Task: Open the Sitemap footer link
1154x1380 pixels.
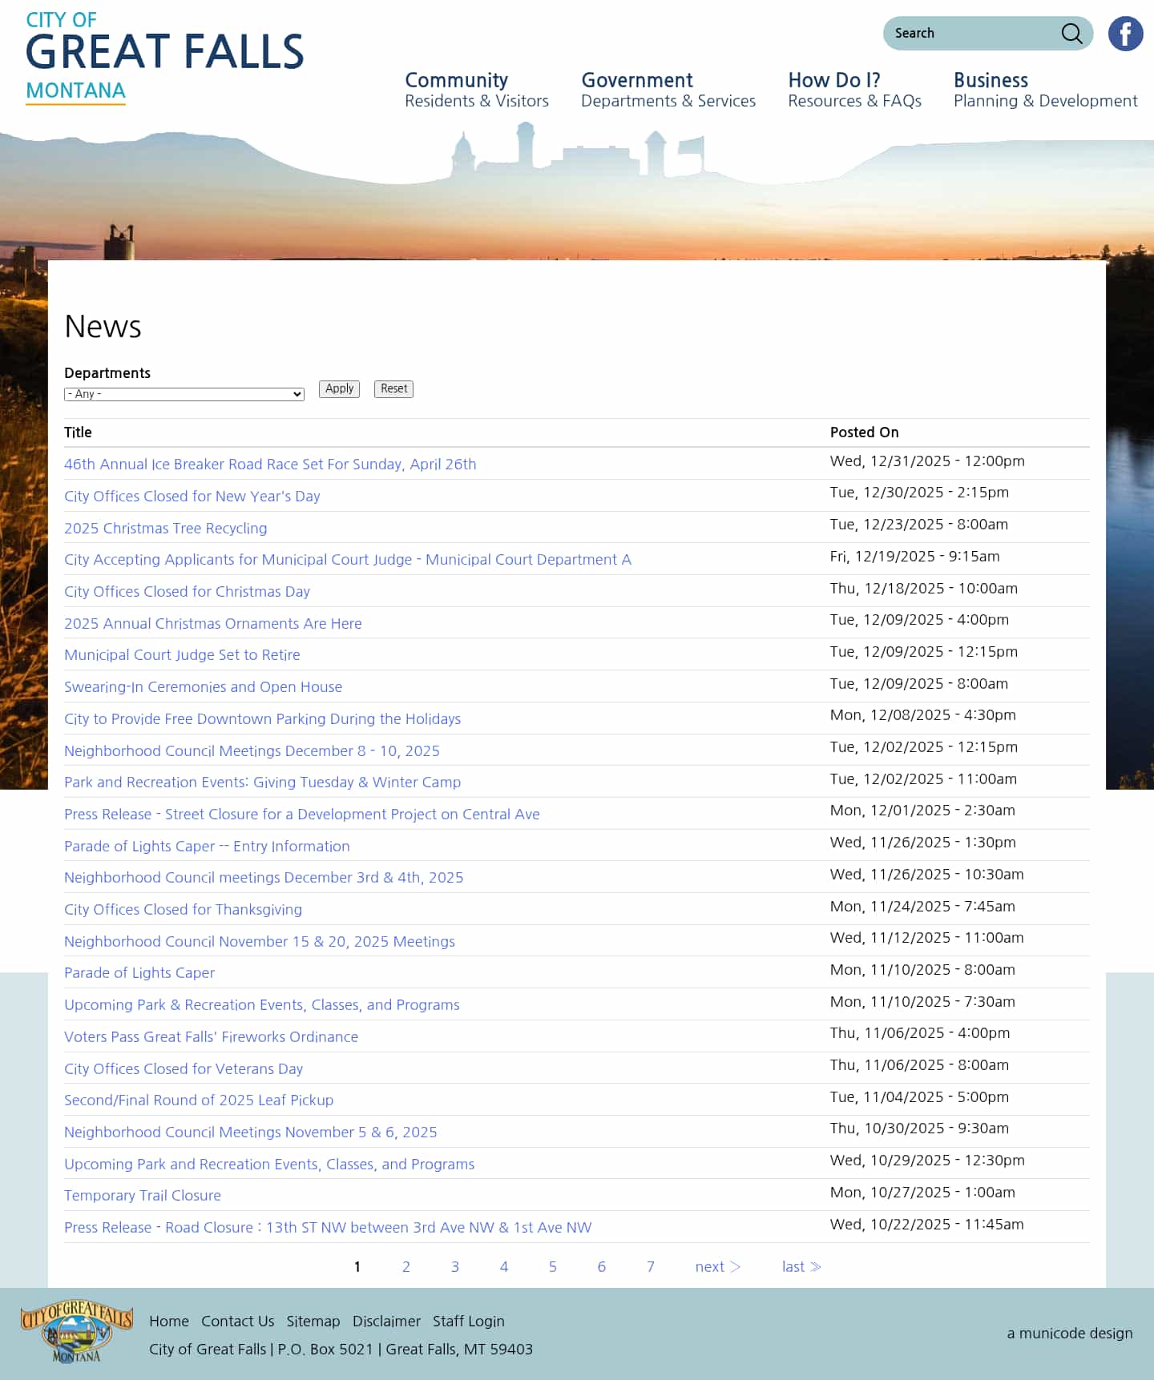Action: 313,1321
